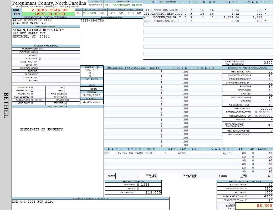
Task: Click the PROPERTY USE field showing RS
Action: coord(41,49)
